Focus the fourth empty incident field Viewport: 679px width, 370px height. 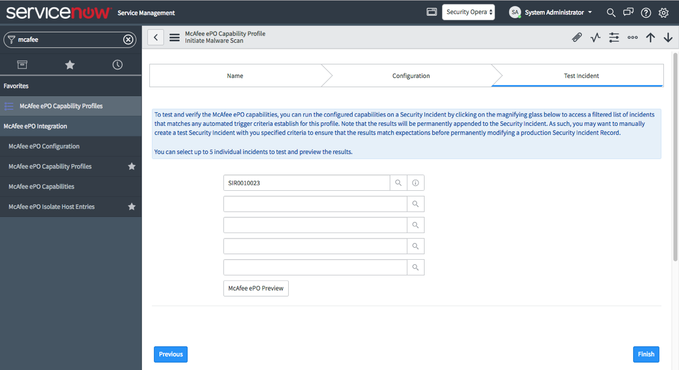315,246
